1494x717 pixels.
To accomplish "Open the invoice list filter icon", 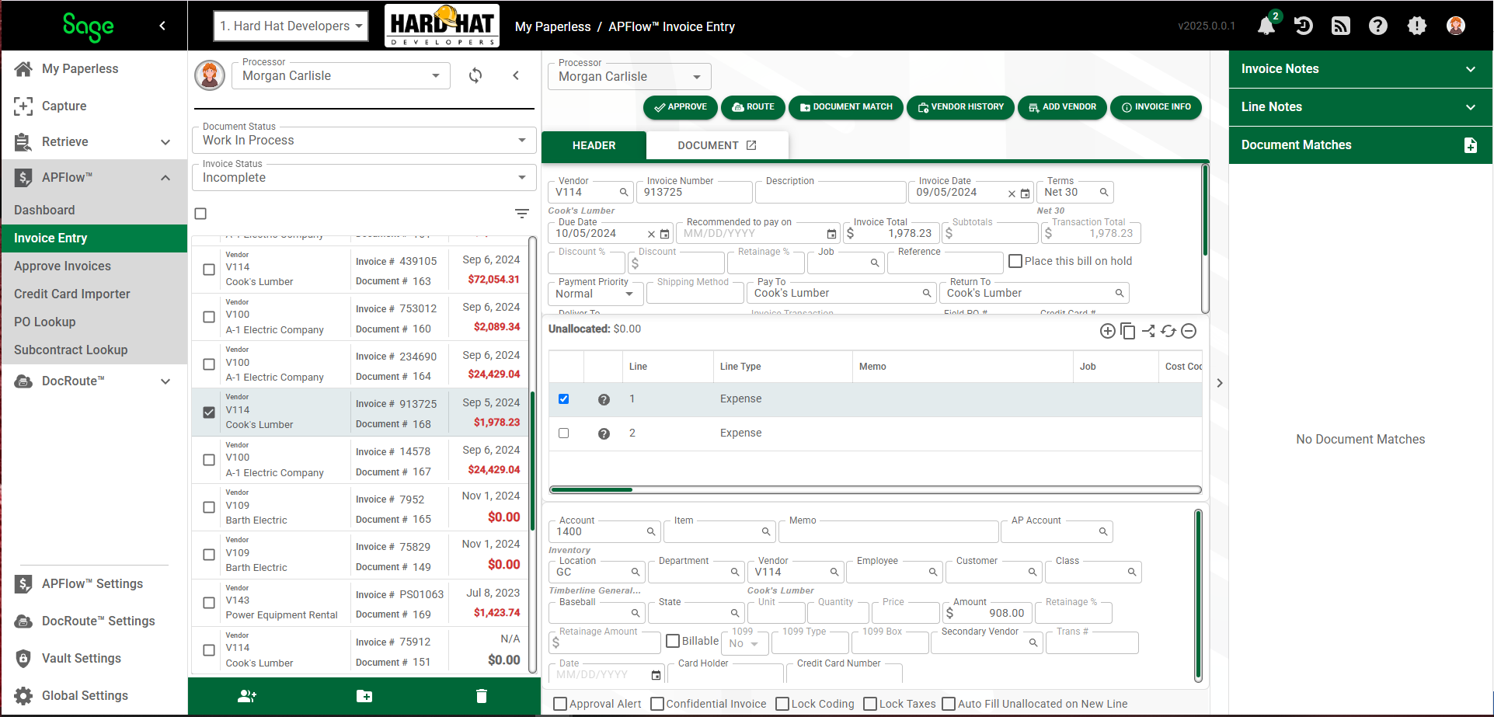I will click(522, 214).
